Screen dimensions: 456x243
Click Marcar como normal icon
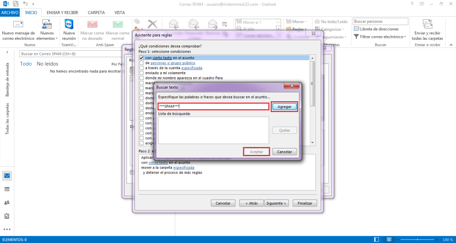tap(118, 24)
